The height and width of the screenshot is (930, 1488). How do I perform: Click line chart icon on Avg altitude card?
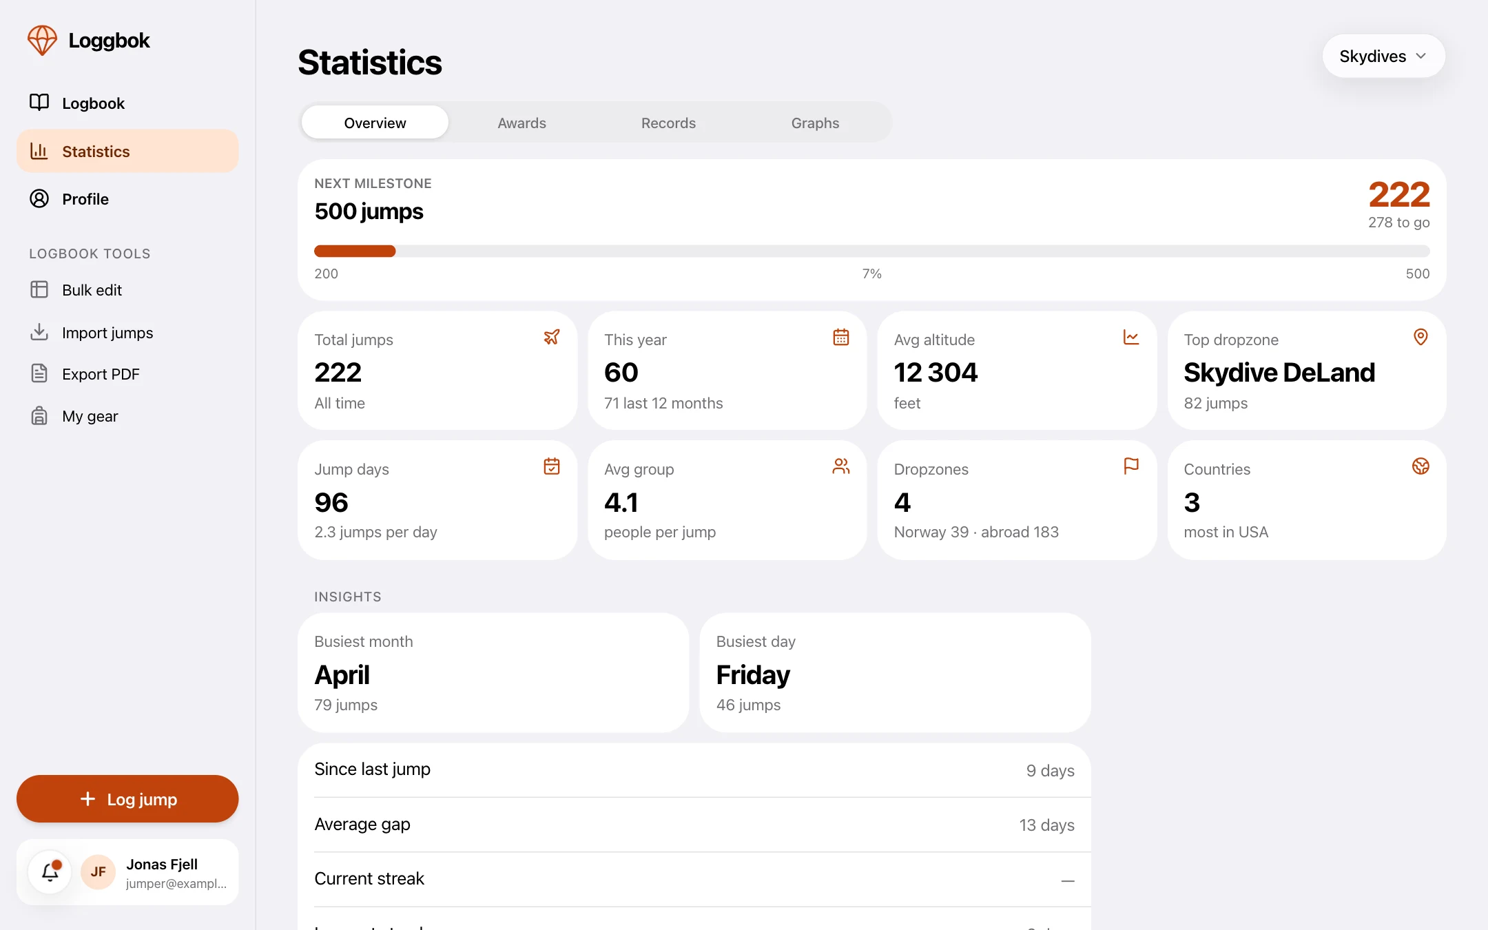[x=1131, y=337]
